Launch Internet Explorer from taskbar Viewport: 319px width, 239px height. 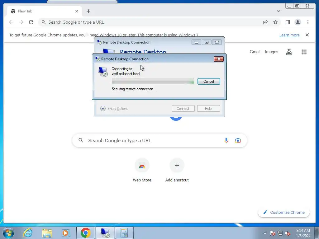[28, 233]
